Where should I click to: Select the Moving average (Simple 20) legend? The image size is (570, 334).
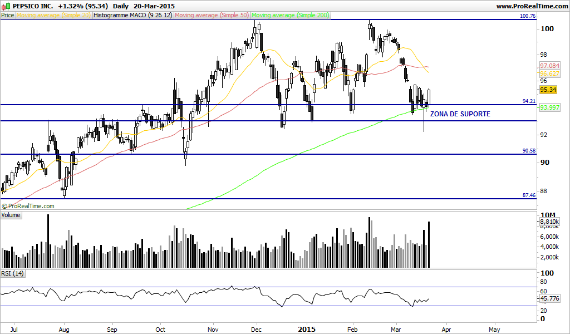tap(53, 15)
